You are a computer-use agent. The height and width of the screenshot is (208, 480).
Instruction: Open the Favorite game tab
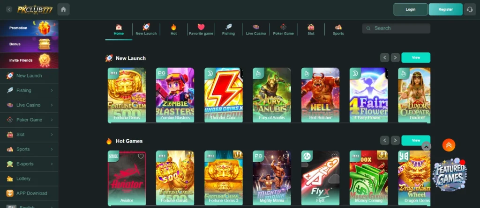[x=201, y=29]
